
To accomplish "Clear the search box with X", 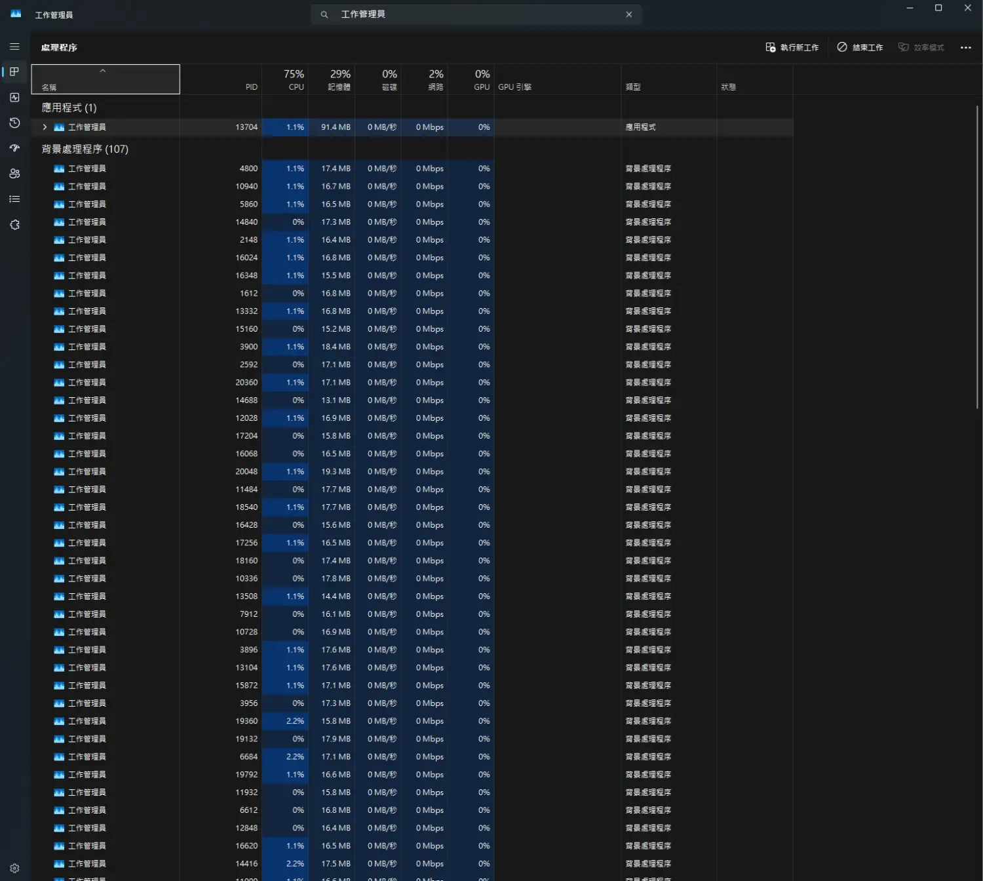I will coord(629,14).
